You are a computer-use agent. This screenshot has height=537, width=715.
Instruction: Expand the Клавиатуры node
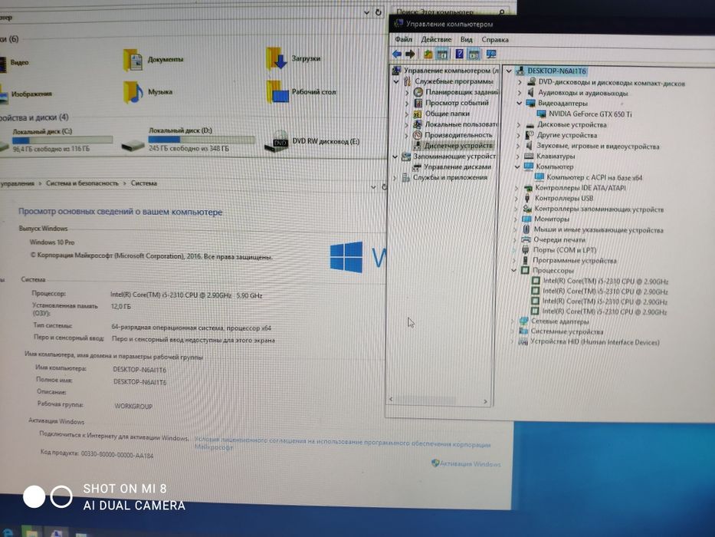tap(517, 156)
